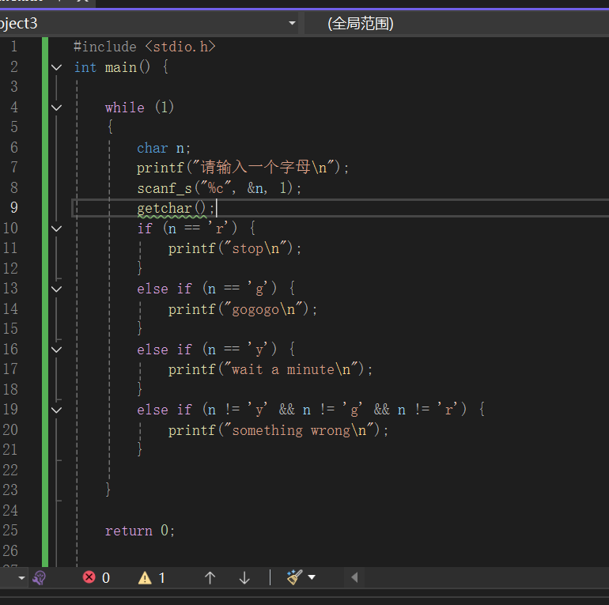The width and height of the screenshot is (609, 605).
Task: Collapse the main() function fold chevron
Action: coord(57,67)
